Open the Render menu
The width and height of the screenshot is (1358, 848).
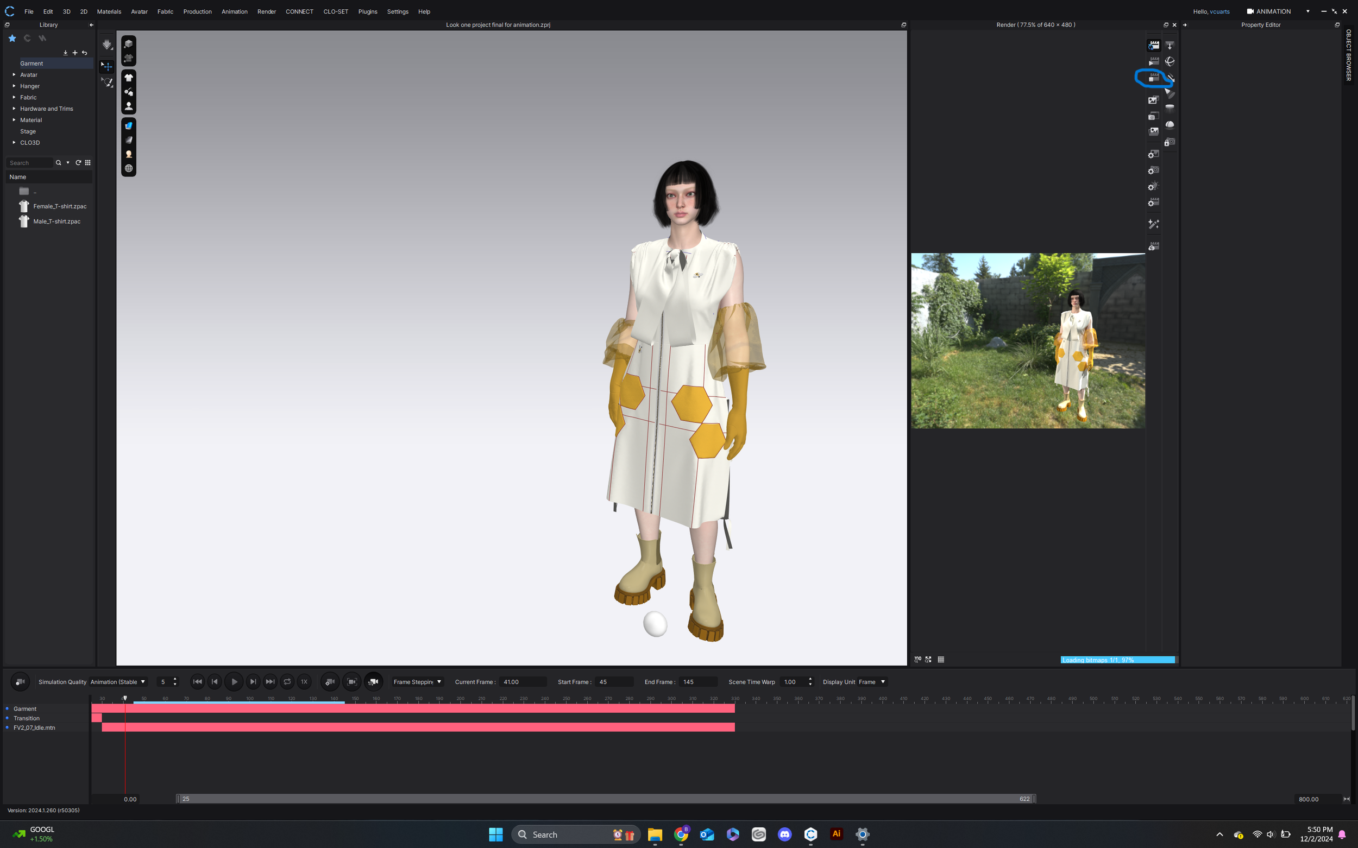tap(267, 11)
